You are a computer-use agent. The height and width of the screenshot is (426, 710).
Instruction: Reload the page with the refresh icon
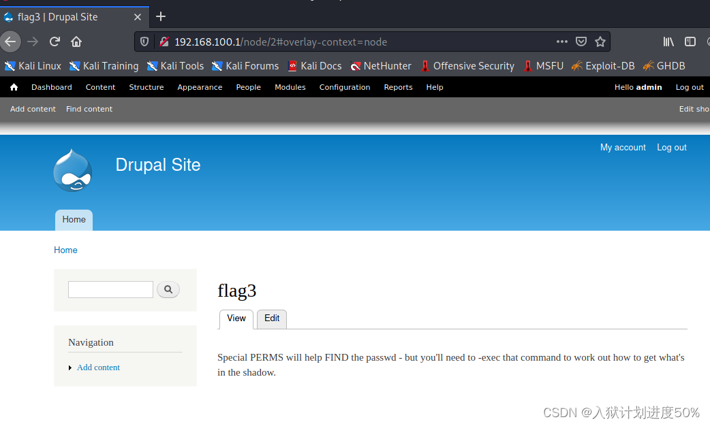[x=55, y=42]
